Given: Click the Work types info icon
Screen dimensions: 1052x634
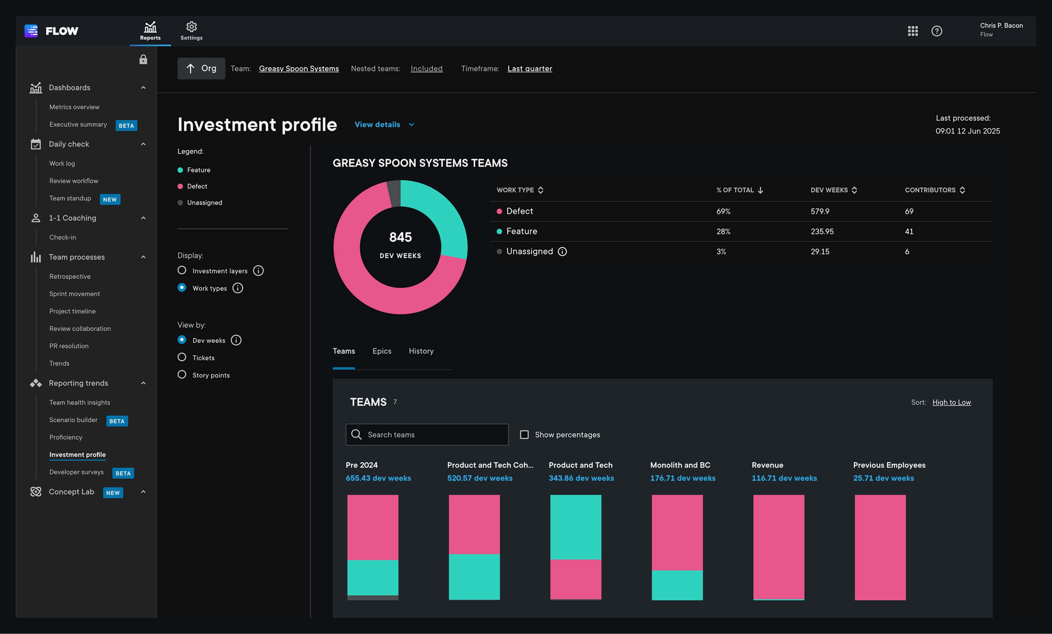Looking at the screenshot, I should click(x=238, y=288).
